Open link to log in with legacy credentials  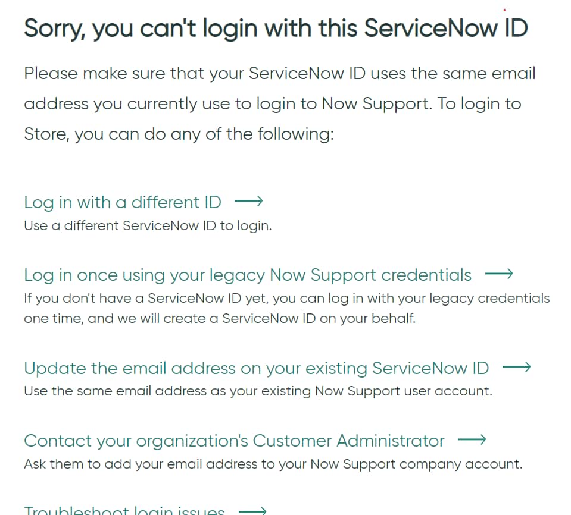[x=247, y=275]
